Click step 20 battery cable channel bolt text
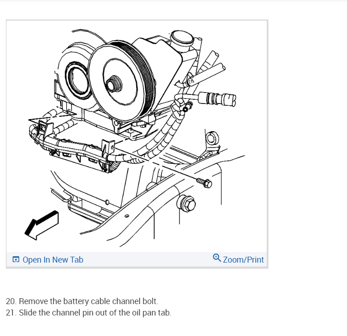Image resolution: width=347 pixels, height=336 pixels. pos(82,301)
